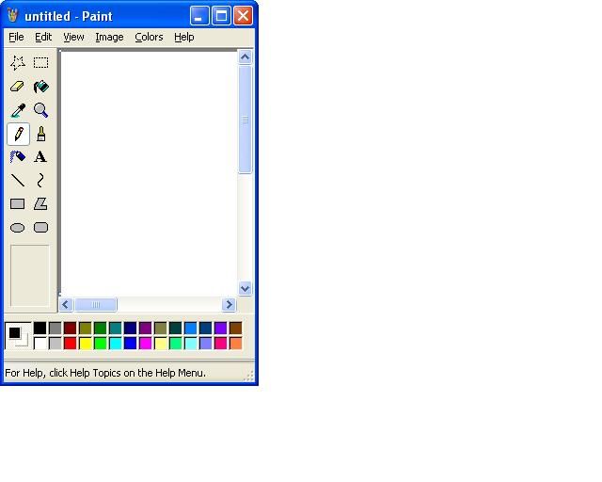Viewport: 602px width, 482px height.
Task: Click the foreground color indicator box
Action: point(15,333)
